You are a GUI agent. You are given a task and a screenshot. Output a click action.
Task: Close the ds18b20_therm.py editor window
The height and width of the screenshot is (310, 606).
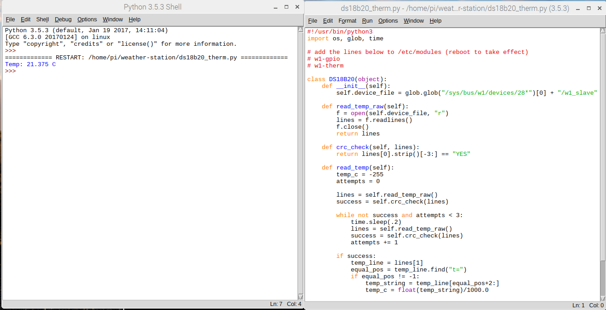[x=599, y=8]
